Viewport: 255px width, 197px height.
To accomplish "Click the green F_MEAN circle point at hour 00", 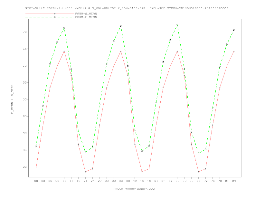I will [x=36, y=146].
